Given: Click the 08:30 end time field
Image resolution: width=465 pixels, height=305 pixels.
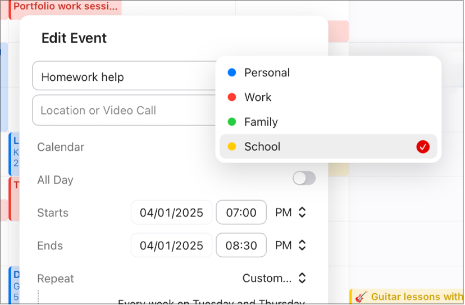Looking at the screenshot, I should coord(241,246).
